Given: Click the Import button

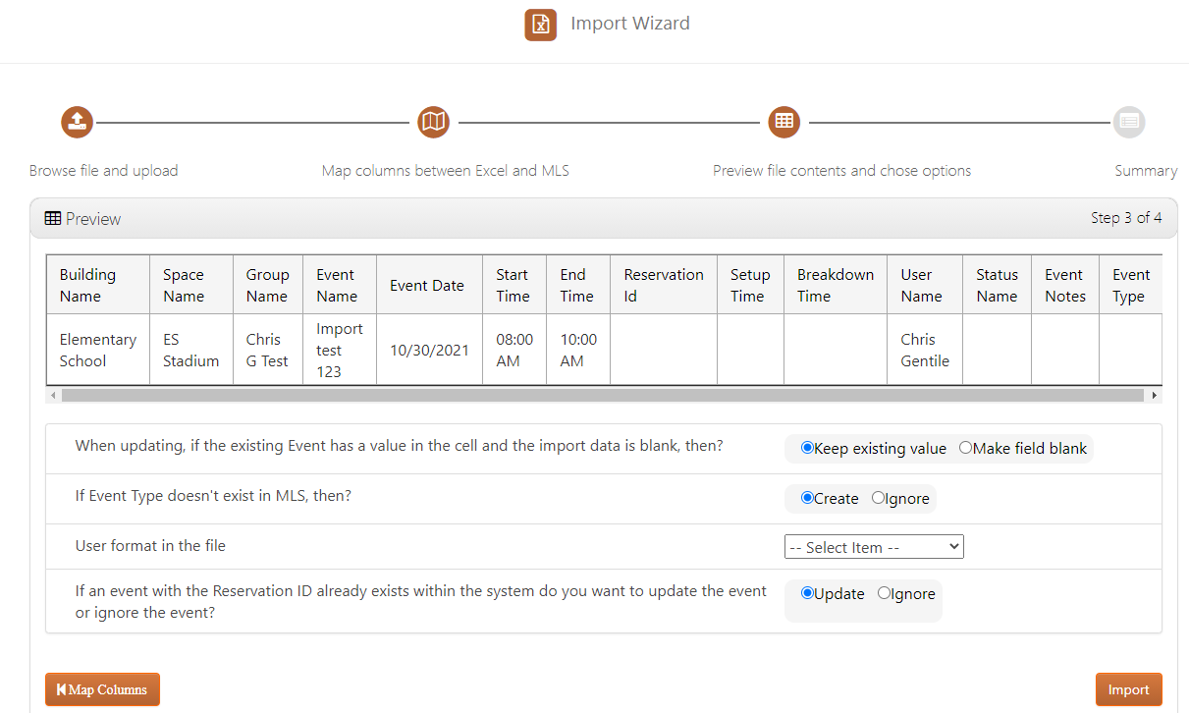Looking at the screenshot, I should click(1128, 689).
